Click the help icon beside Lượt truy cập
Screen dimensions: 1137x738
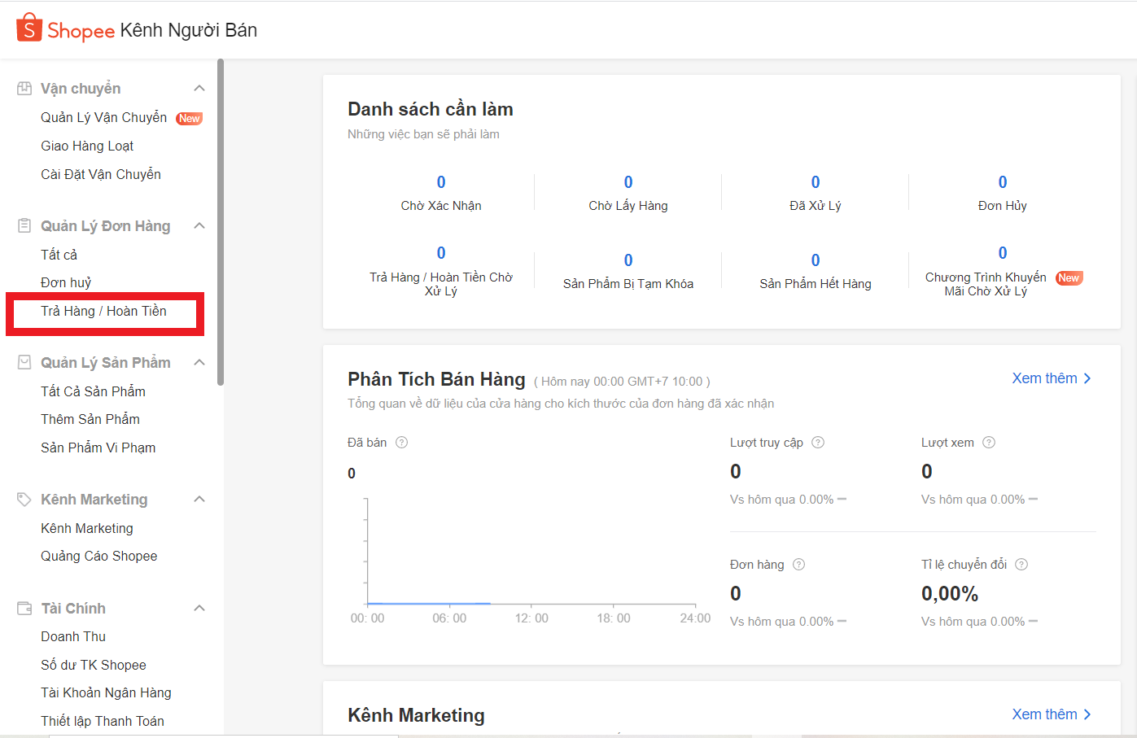(x=818, y=443)
